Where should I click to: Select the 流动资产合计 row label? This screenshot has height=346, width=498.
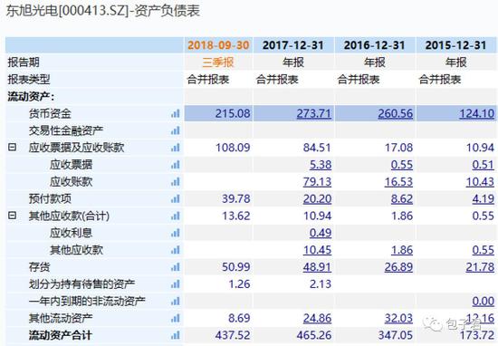point(61,335)
